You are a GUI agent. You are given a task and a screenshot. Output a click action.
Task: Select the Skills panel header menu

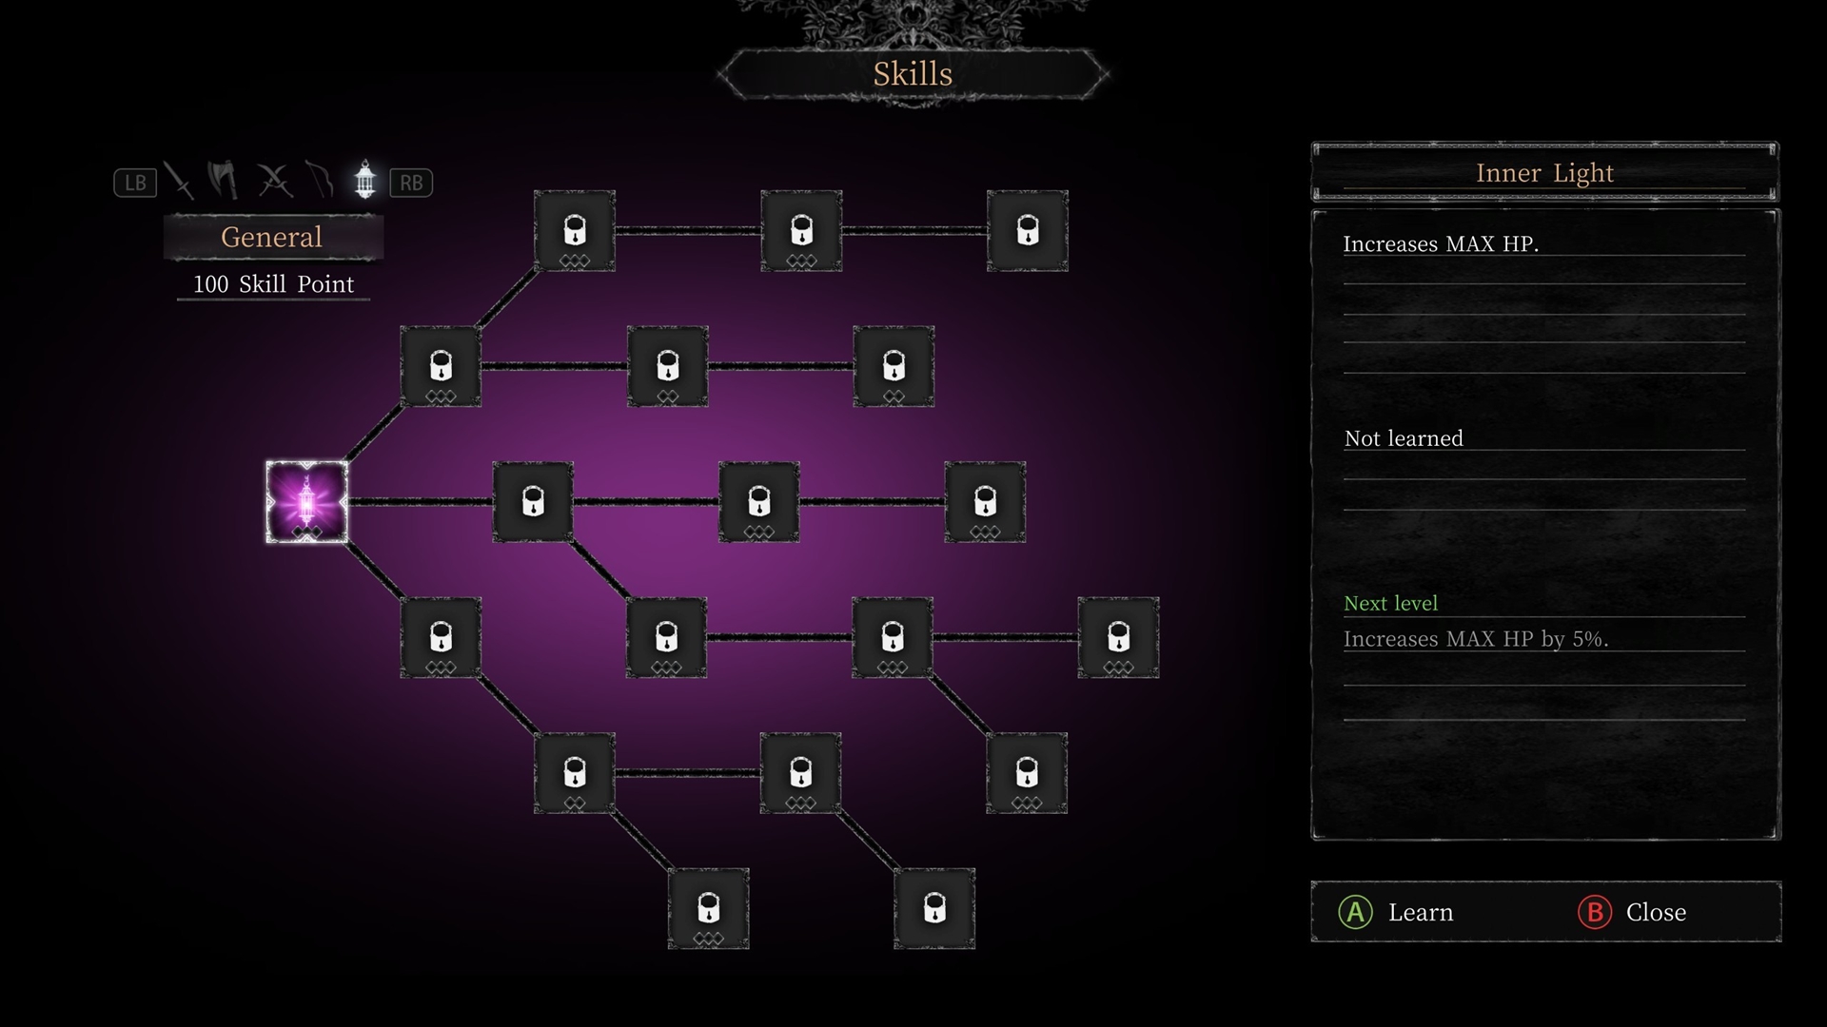(913, 71)
